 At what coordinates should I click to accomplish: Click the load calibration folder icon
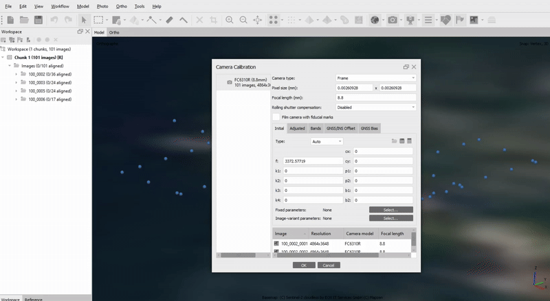point(395,141)
